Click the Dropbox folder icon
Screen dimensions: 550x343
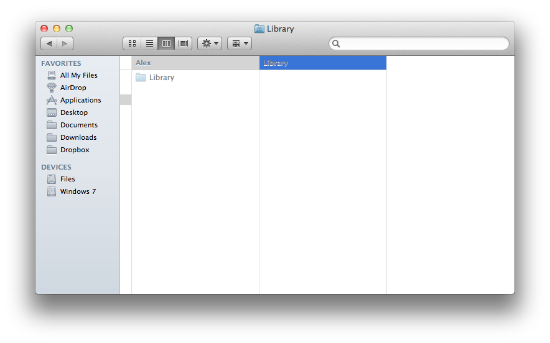tap(52, 150)
